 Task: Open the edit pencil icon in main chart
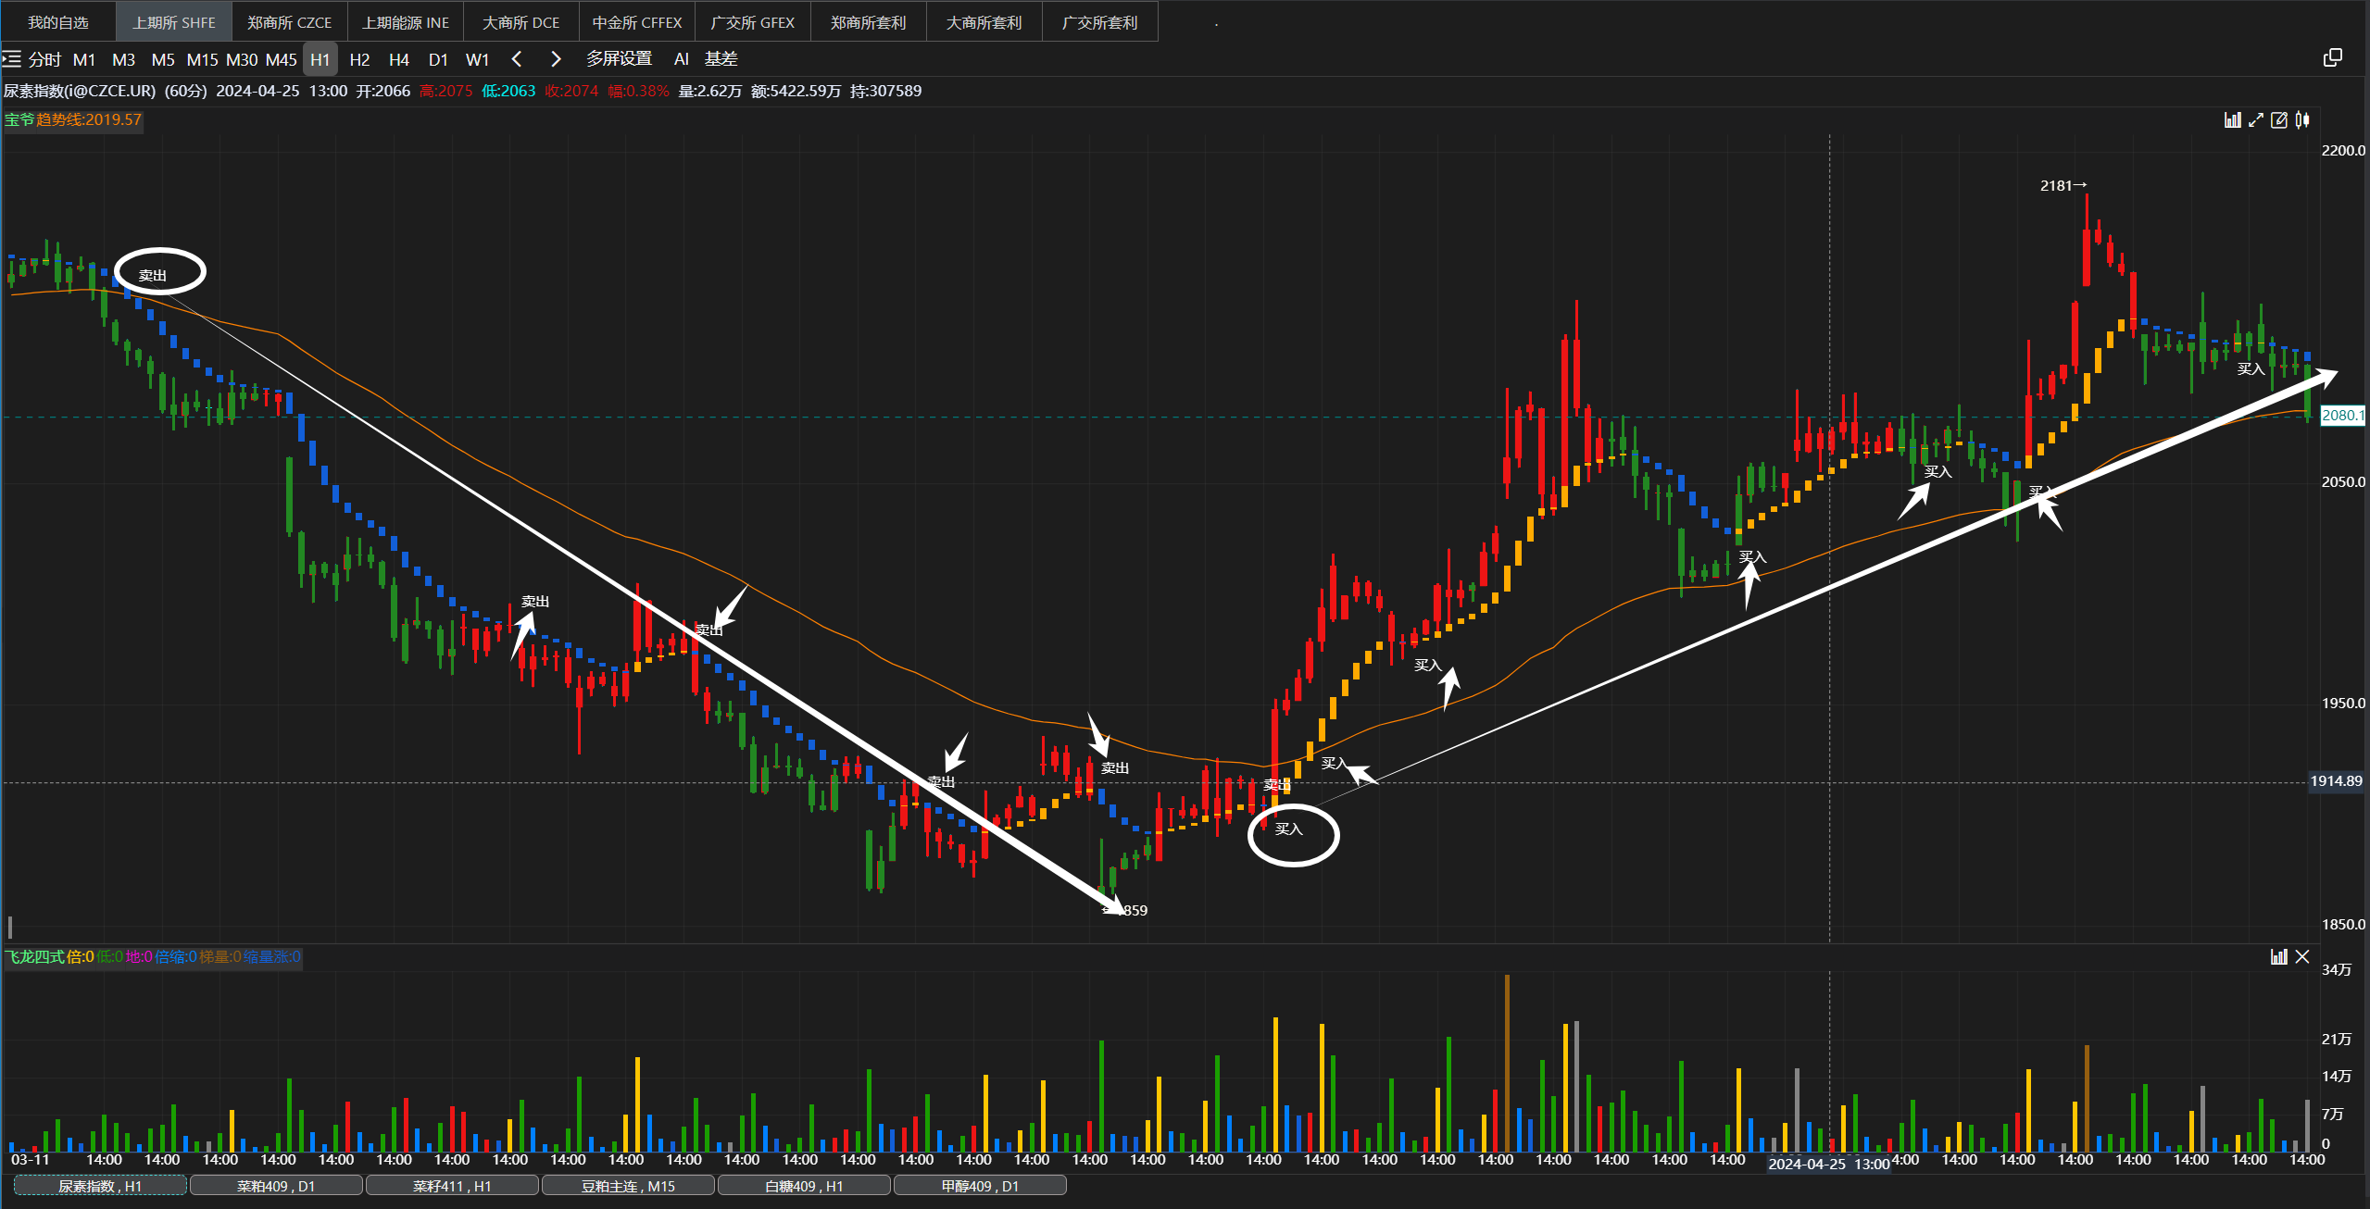(2279, 119)
